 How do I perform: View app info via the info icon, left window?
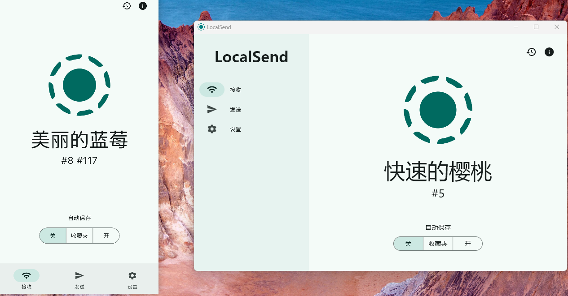(x=143, y=6)
